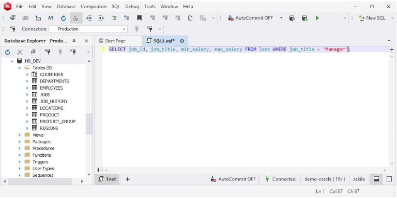Open the Connection Production dropdown
The image size is (397, 198).
pyautogui.click(x=88, y=29)
